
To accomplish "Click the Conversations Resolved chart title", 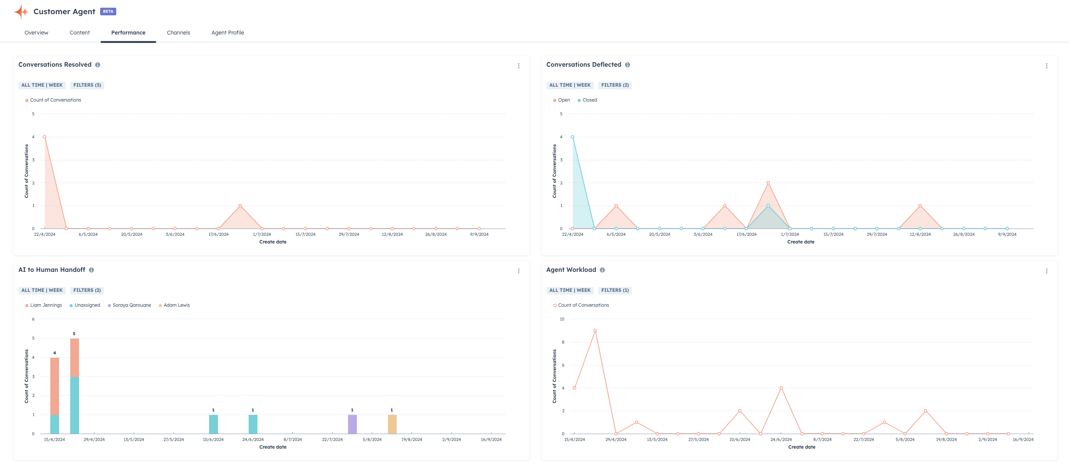I will pos(55,65).
